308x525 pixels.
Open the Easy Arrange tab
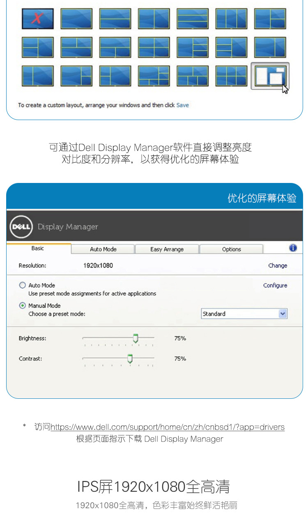[x=167, y=249]
